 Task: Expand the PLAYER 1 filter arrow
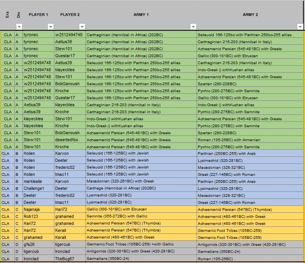51,26
